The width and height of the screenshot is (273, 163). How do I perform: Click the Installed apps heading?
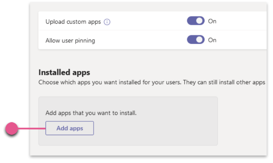click(x=64, y=72)
